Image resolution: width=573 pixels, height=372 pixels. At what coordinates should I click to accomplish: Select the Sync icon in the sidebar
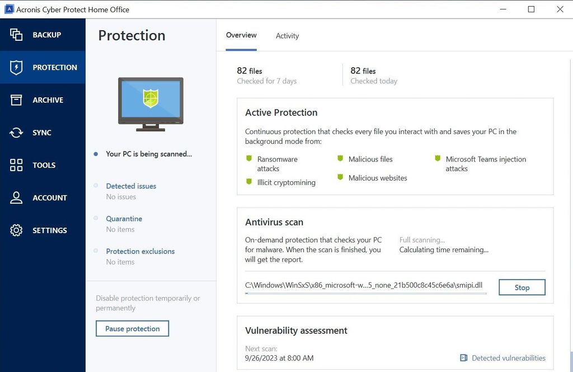tap(15, 132)
